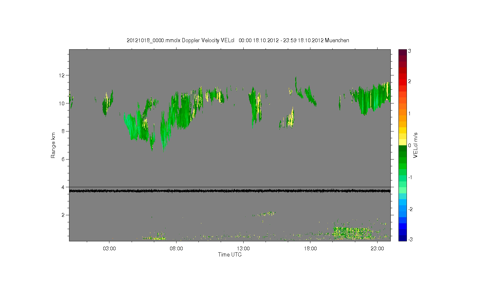Viewport: 484px width, 290px height.
Task: Click the 08:00 time axis label
Action: pos(176,249)
